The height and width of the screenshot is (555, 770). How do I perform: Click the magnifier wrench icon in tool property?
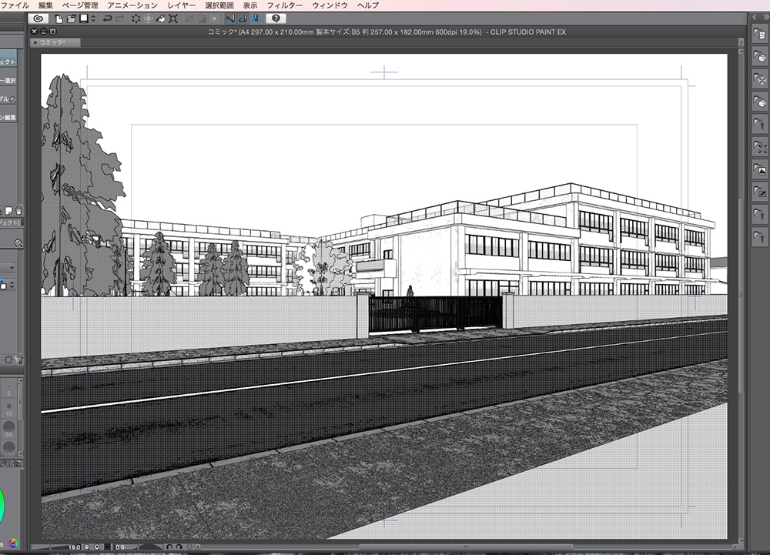click(x=18, y=243)
